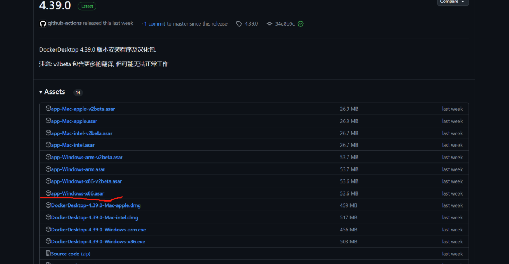Open commit hash 34c0b9c
509x264 pixels.
285,24
